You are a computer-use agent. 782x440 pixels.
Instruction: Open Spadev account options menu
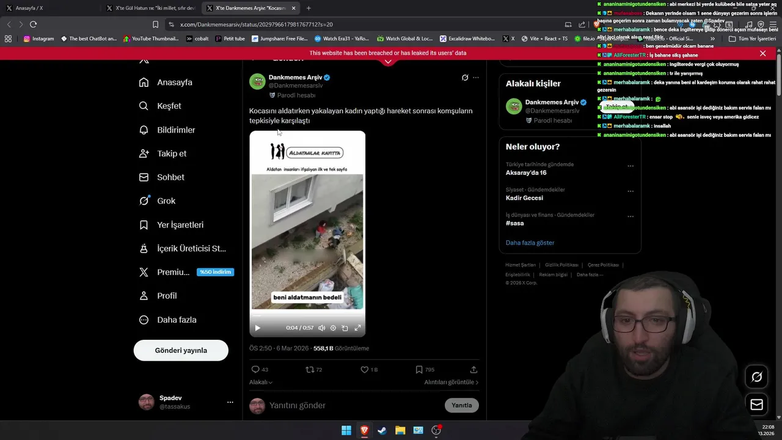tap(230, 402)
